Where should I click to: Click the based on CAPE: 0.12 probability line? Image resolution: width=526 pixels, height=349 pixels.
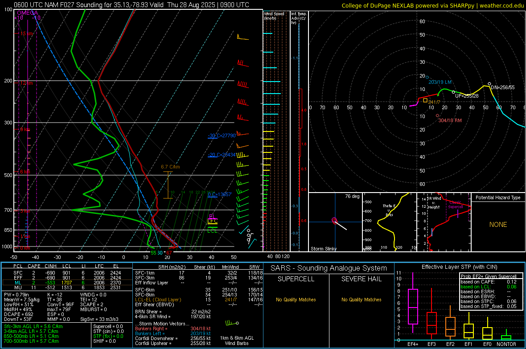click(489, 282)
